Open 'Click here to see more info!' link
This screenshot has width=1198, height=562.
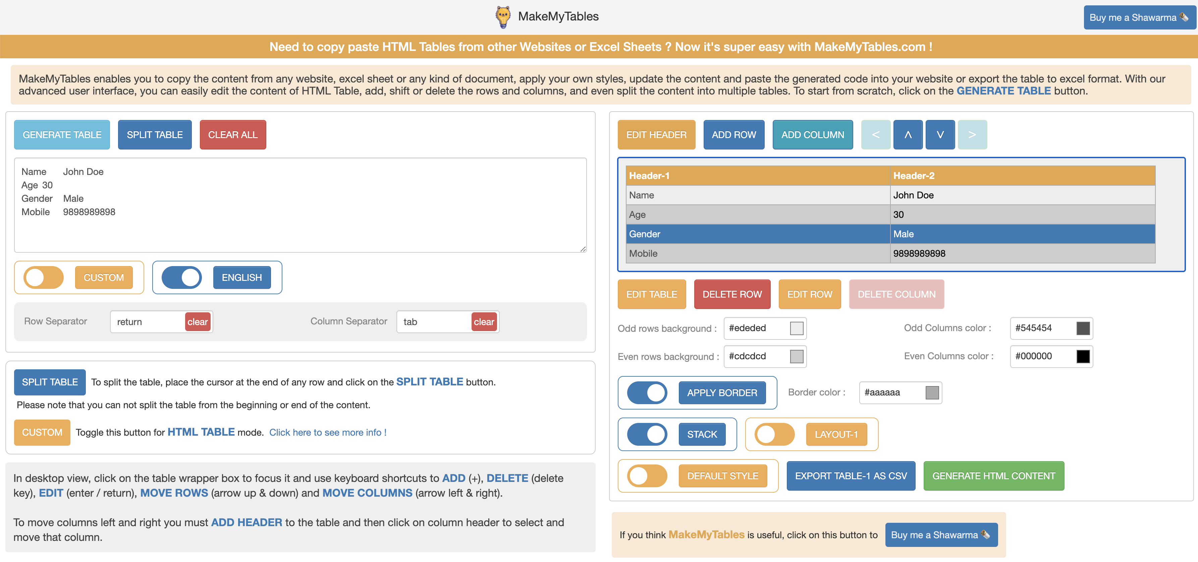click(328, 432)
